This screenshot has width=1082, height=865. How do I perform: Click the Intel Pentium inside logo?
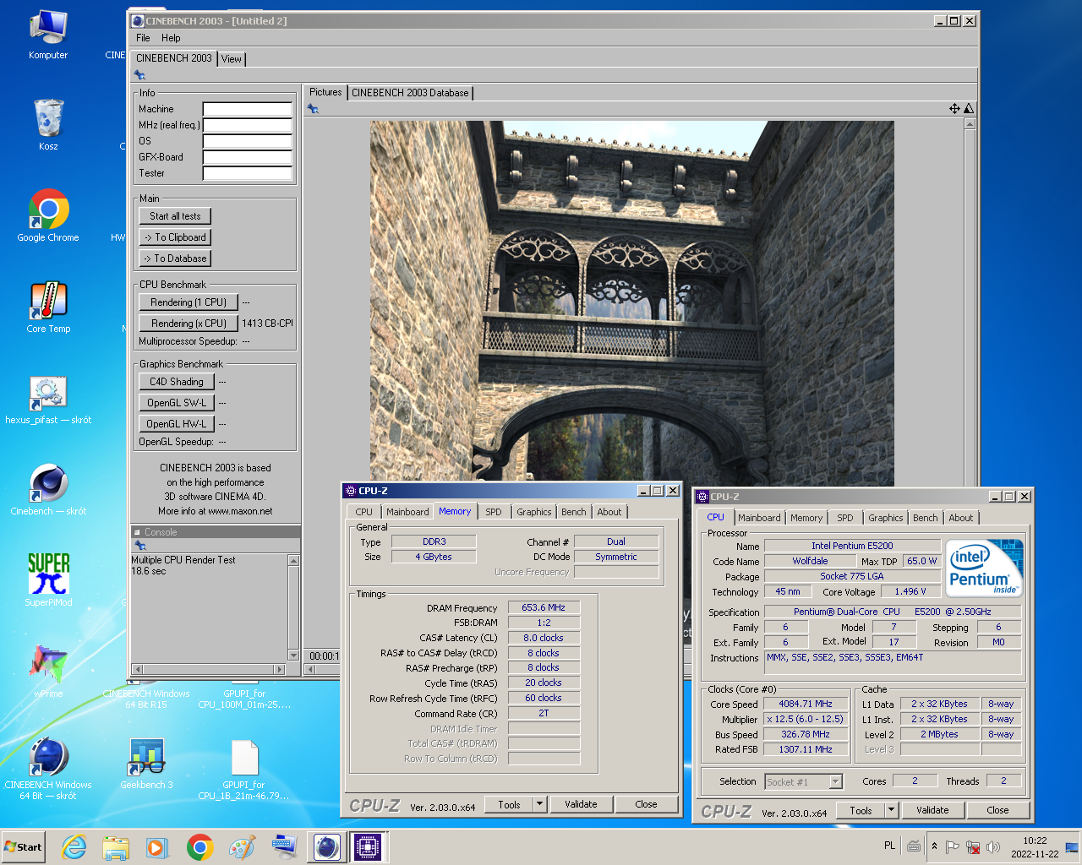pos(984,568)
